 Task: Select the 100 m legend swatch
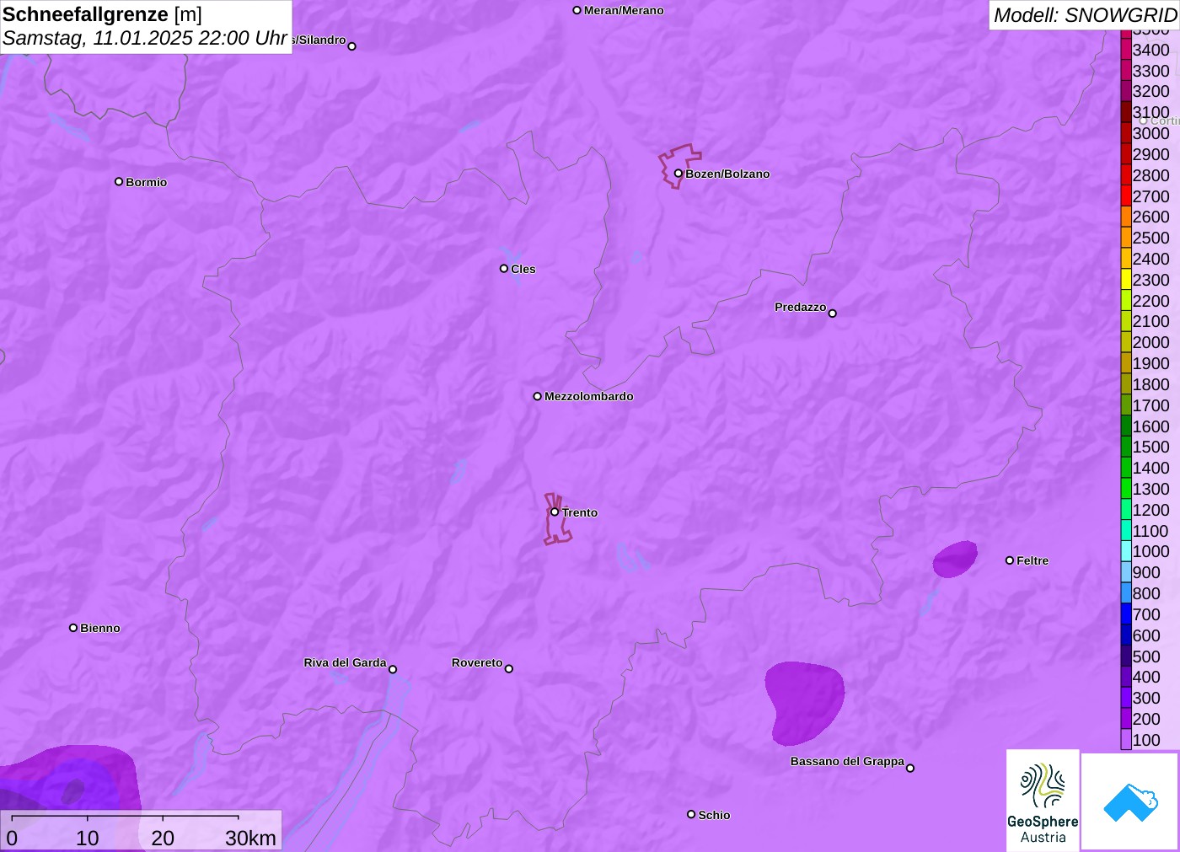[1126, 740]
